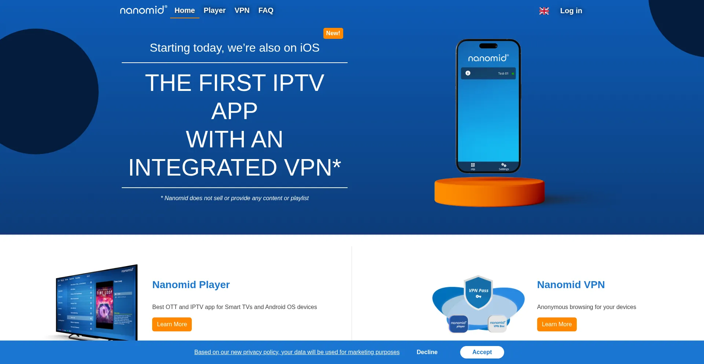The height and width of the screenshot is (364, 704).
Task: Accept the privacy policy notice
Action: pos(482,352)
